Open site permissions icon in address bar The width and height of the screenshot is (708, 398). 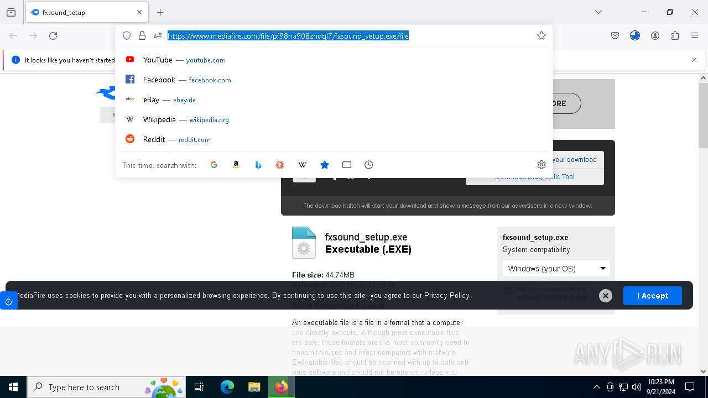click(158, 35)
